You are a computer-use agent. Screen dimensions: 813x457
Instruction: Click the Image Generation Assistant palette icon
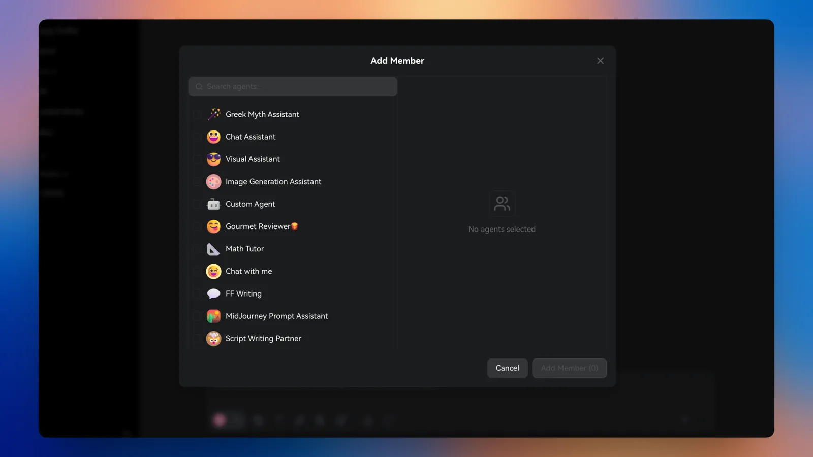(x=213, y=182)
